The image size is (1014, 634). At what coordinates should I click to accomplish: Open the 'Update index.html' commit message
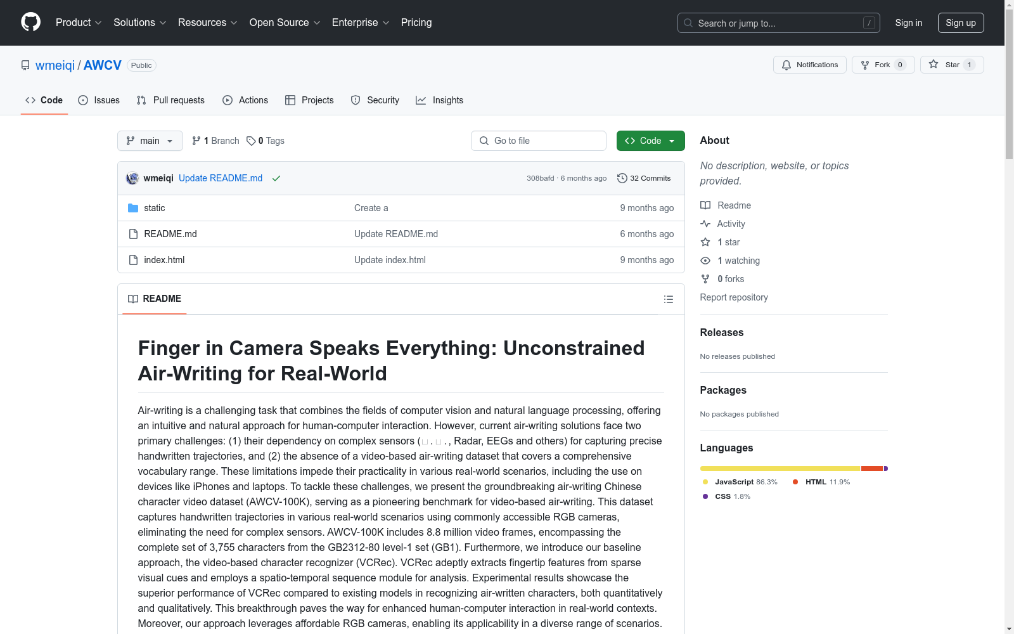pyautogui.click(x=390, y=260)
